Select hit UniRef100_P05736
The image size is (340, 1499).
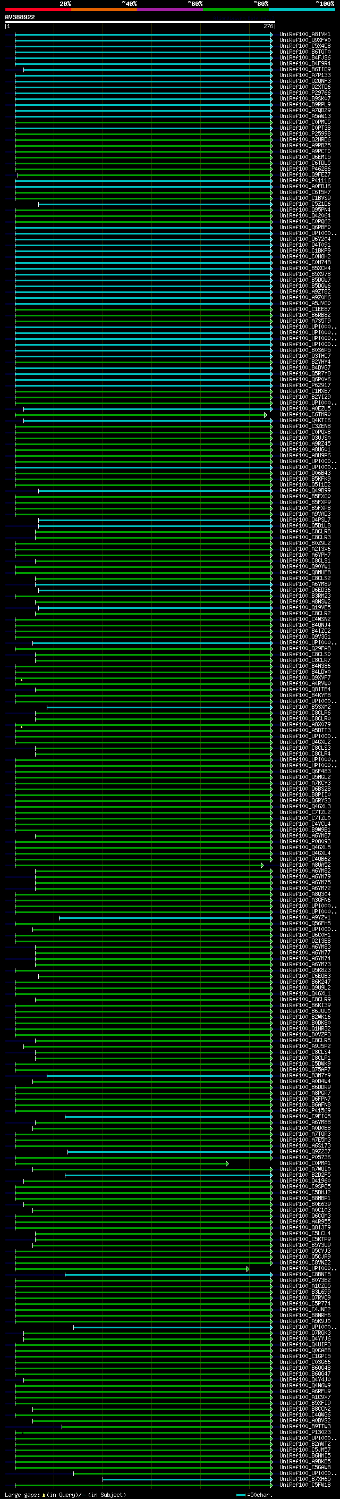[x=305, y=1158]
